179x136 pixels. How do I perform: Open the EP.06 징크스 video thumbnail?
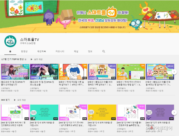coord(44,72)
